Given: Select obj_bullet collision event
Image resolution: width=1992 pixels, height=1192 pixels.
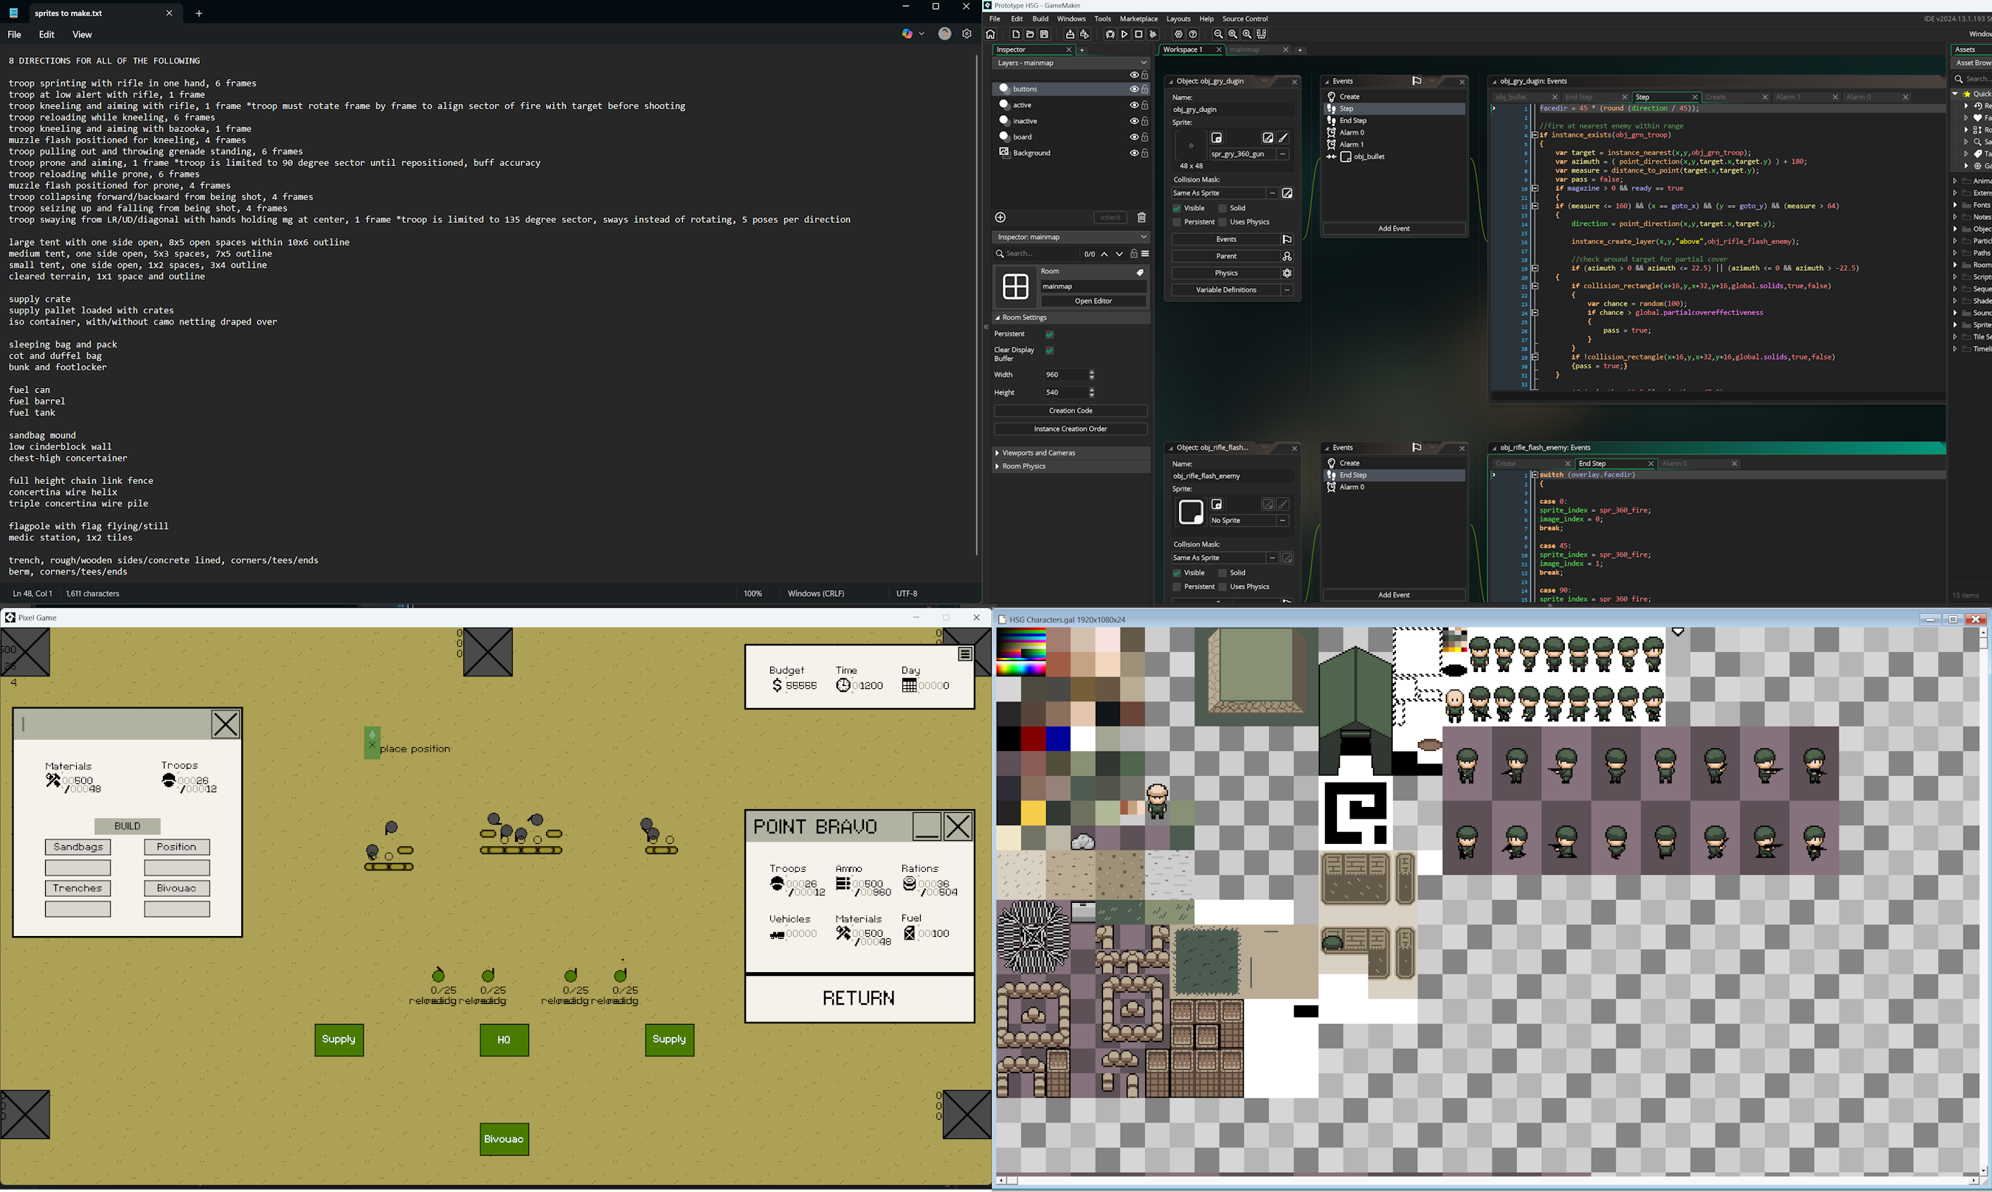Looking at the screenshot, I should (1394, 156).
